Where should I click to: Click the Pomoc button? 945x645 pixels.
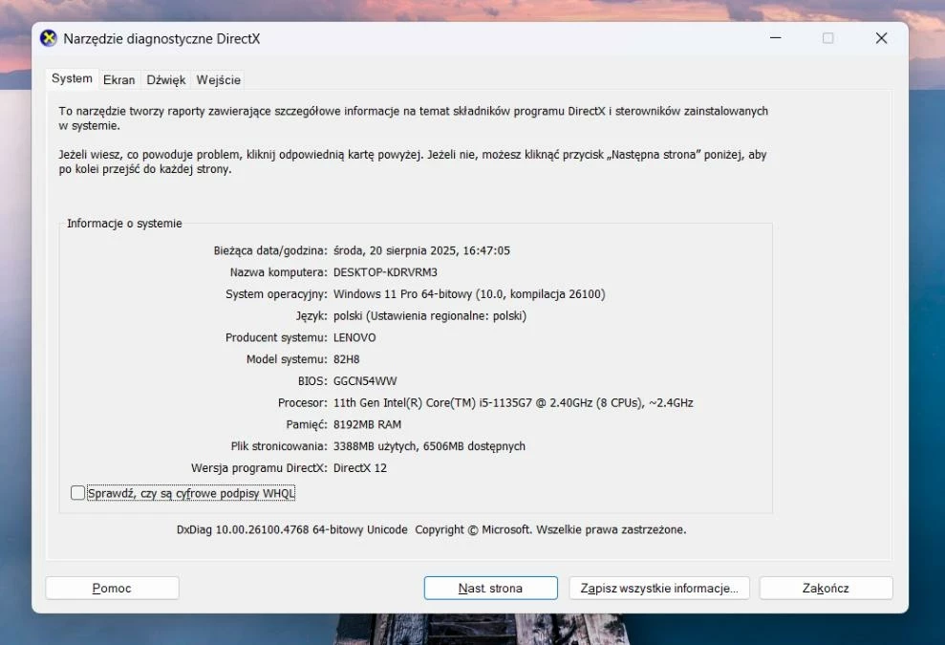tap(112, 588)
